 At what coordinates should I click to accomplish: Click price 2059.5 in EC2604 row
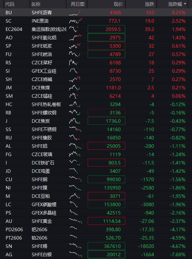click(x=106, y=29)
